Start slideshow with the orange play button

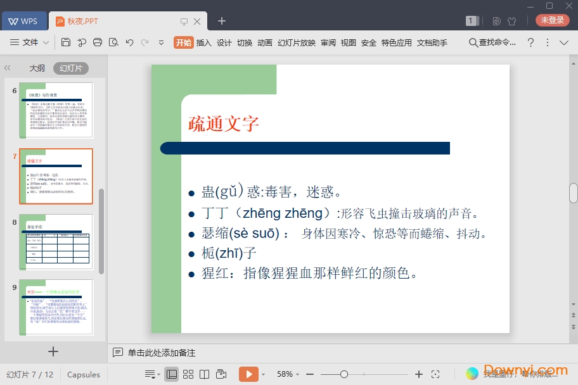248,374
